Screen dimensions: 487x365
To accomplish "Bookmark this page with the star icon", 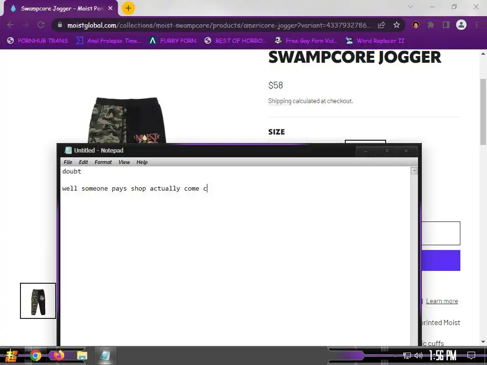I will coord(397,25).
